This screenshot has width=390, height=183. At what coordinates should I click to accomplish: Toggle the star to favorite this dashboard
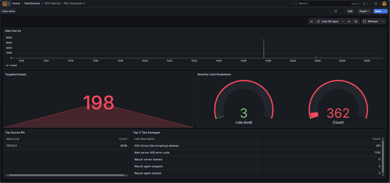click(x=336, y=11)
